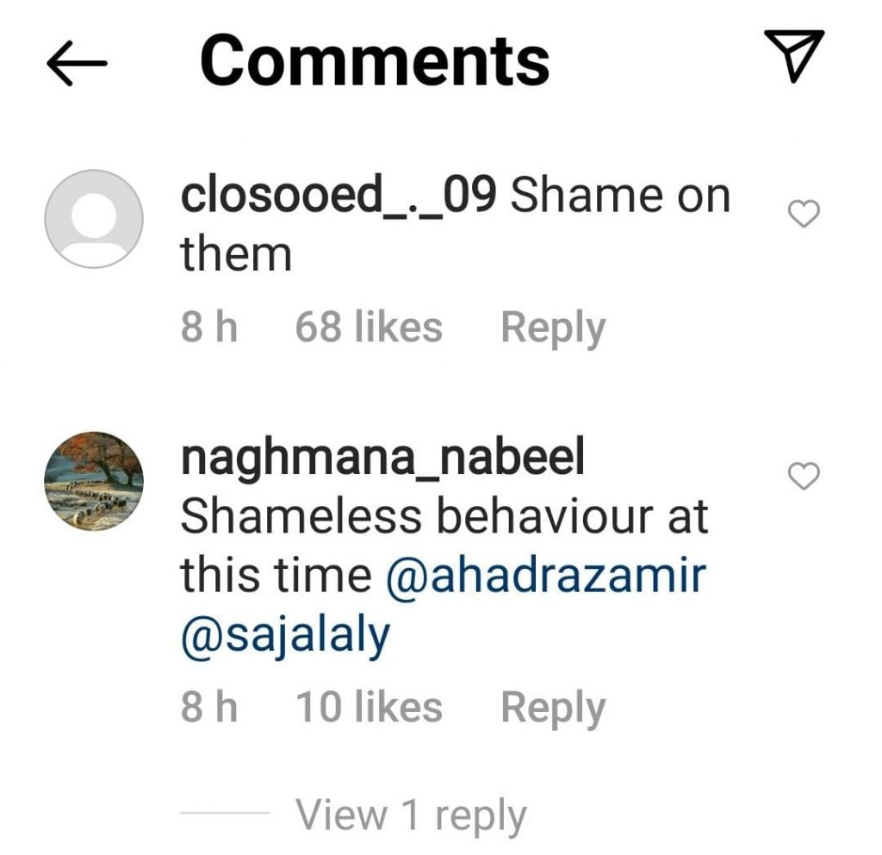Open naghmana_nabeel's landscape profile picture
This screenshot has height=855, width=882.
94,481
